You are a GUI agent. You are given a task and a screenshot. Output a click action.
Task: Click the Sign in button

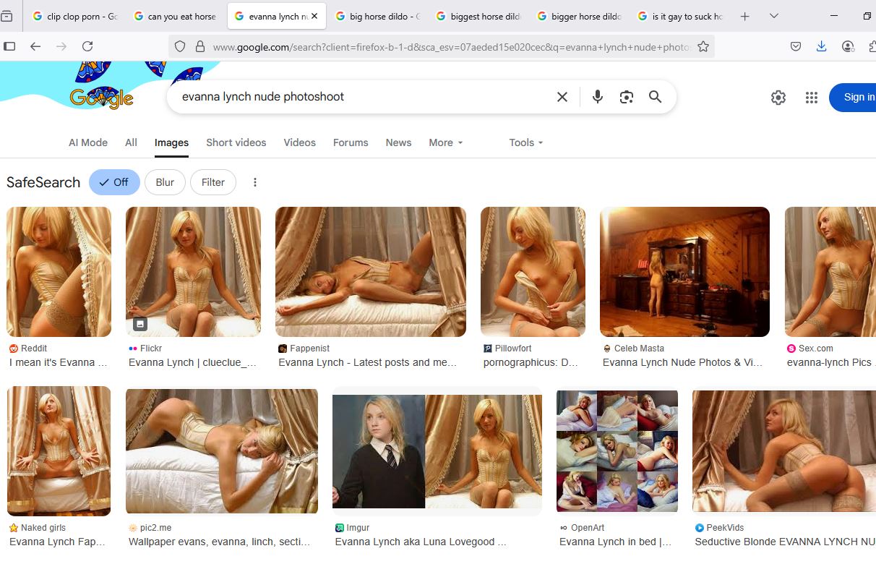[x=854, y=98]
